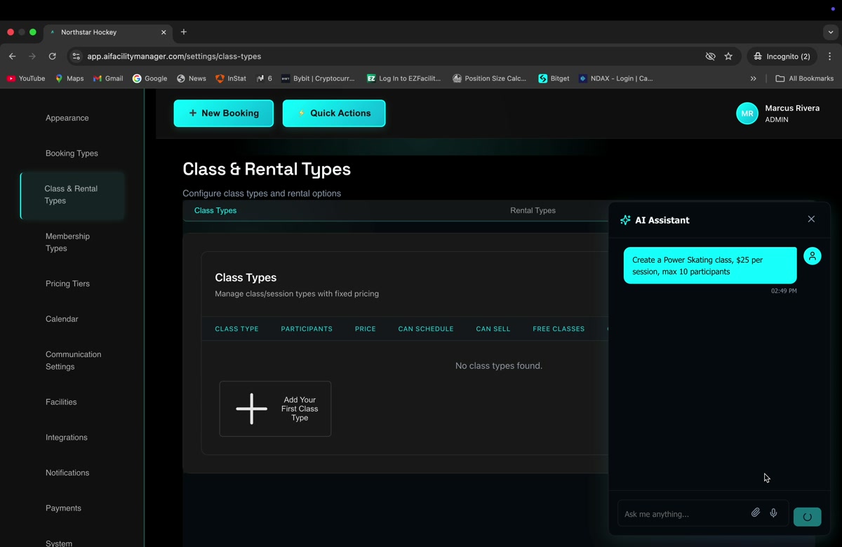Screen dimensions: 842x547
Task: Open the All Bookmarks folder
Action: coord(804,79)
